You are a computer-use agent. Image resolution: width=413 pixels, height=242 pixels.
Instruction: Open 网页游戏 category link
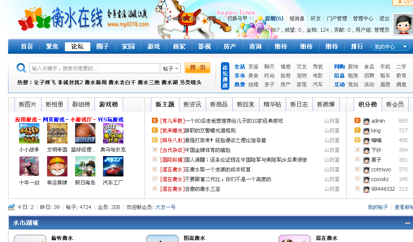(54, 120)
